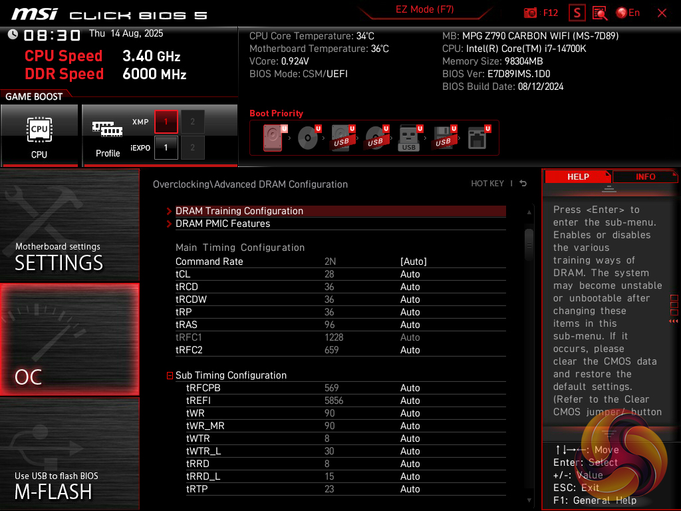Go back using the return arrow icon
Viewport: 681px width, 511px height.
tap(523, 184)
